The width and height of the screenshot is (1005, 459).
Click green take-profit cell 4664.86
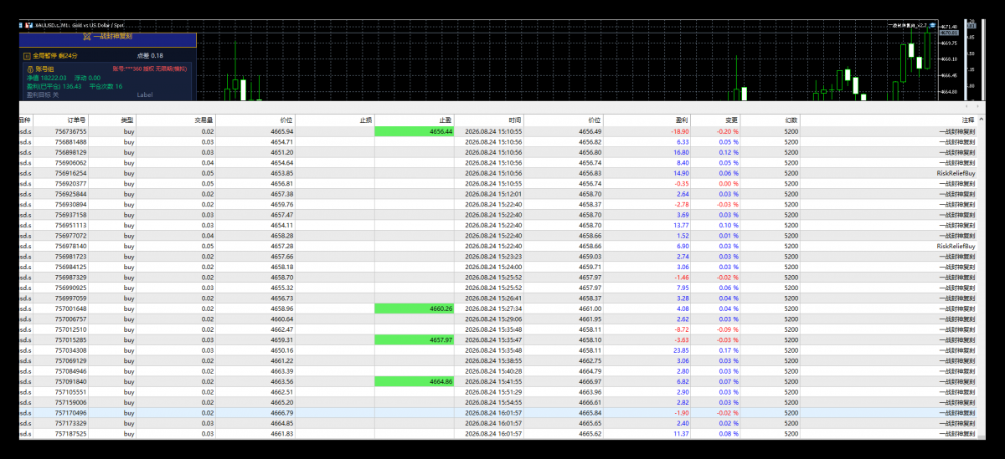(415, 382)
